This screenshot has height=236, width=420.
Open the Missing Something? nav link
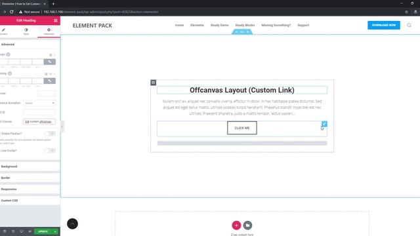276,25
